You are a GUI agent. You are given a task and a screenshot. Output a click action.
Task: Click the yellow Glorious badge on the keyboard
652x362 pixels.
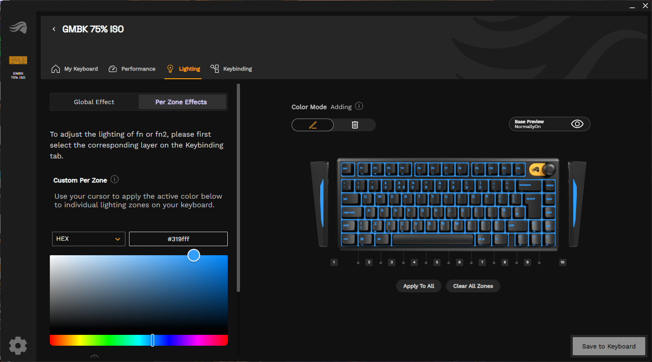tap(536, 169)
